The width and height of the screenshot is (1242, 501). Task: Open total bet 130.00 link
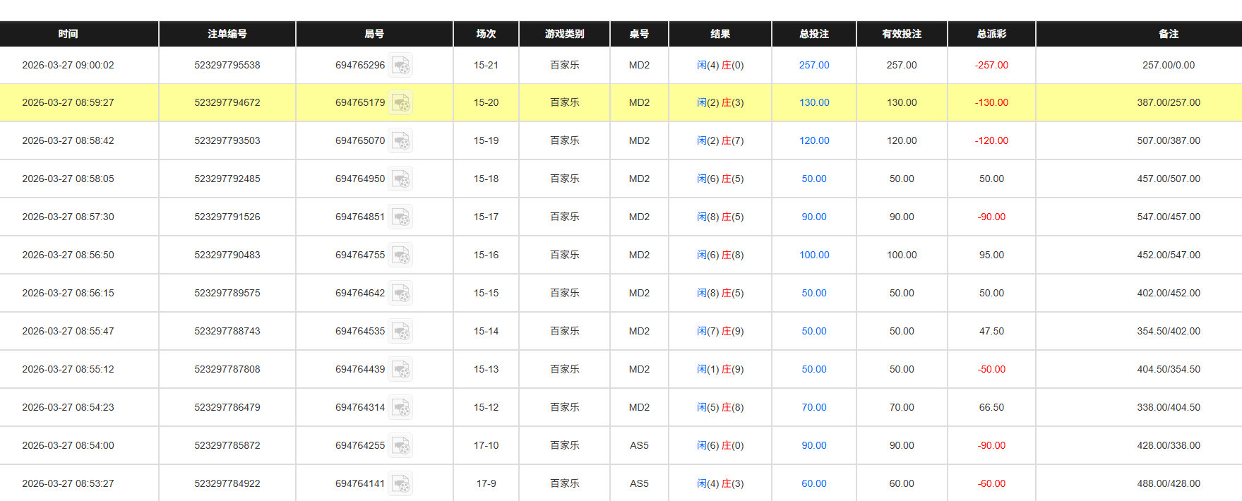pos(814,102)
